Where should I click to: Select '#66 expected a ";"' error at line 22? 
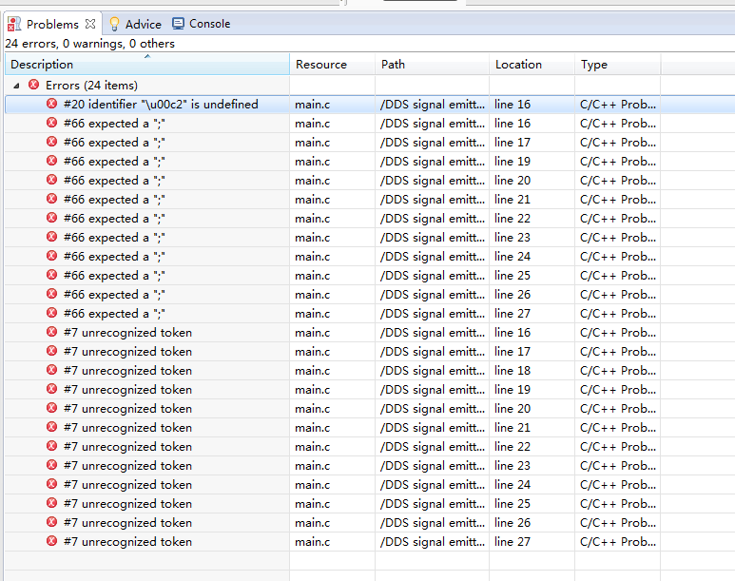pyautogui.click(x=114, y=218)
